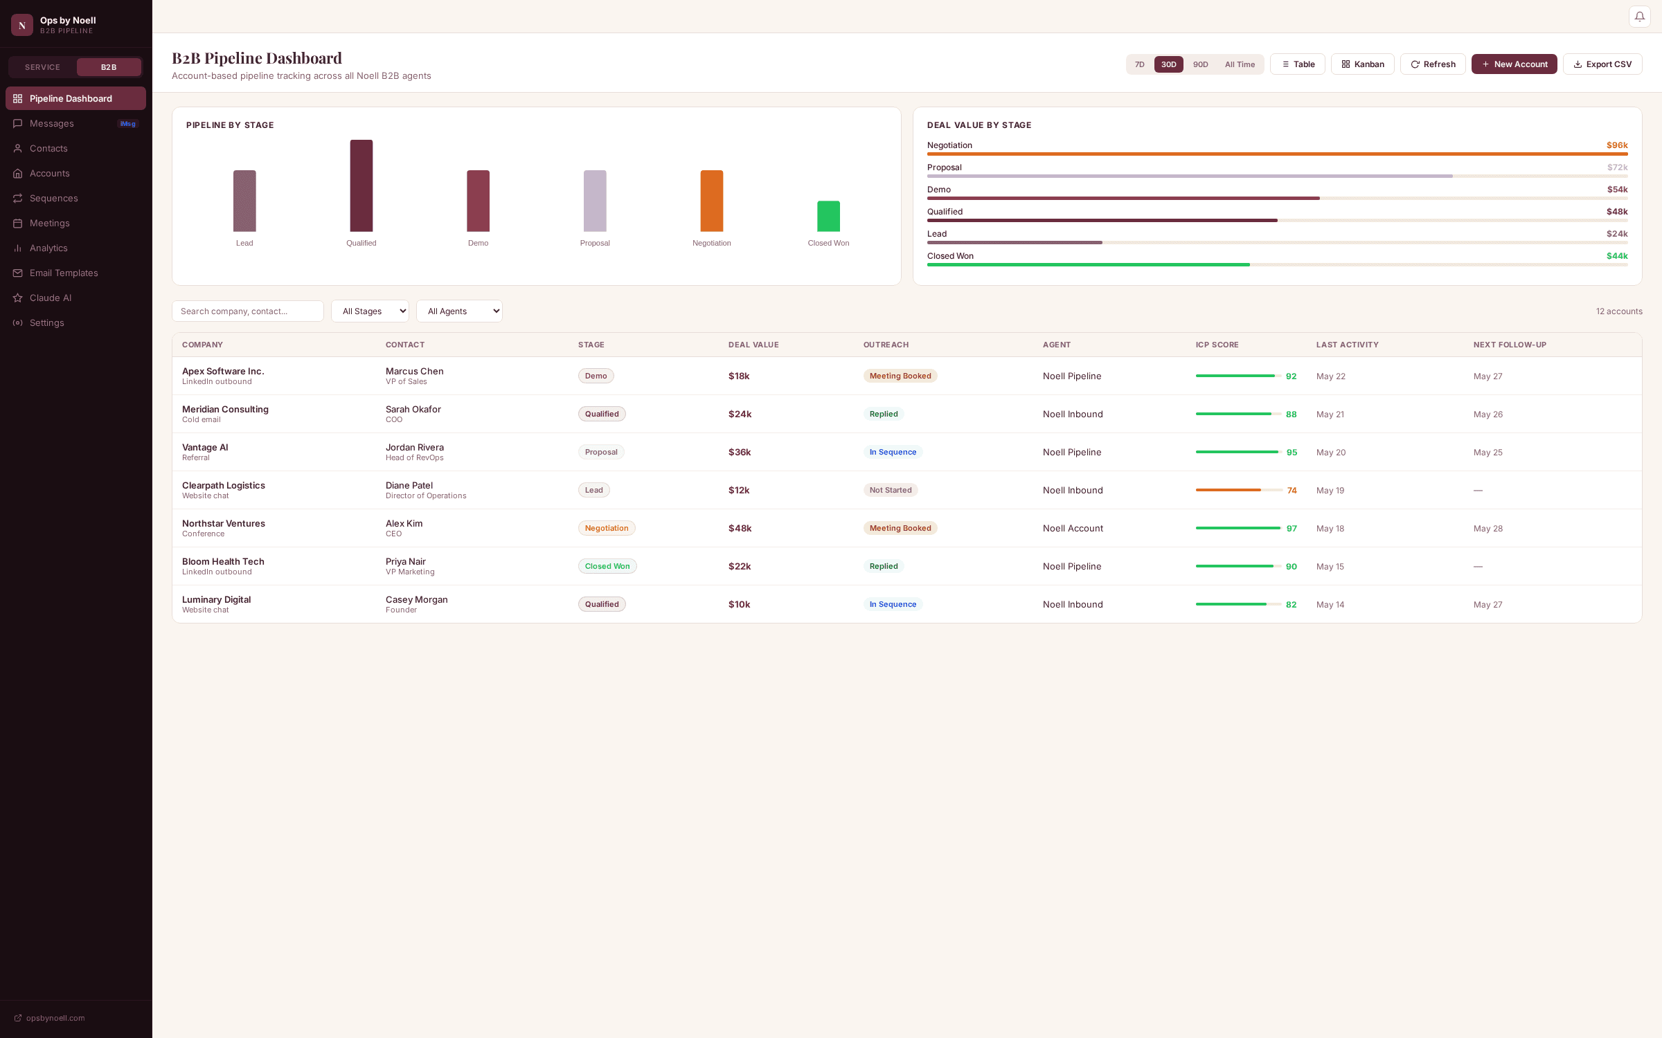
Task: Click the Apex Software ICP score bar
Action: pos(1238,376)
